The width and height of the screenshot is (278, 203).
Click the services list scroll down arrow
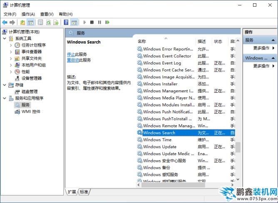pos(238,179)
